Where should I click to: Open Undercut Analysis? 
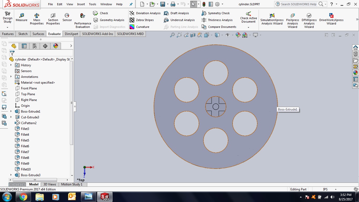(x=179, y=20)
